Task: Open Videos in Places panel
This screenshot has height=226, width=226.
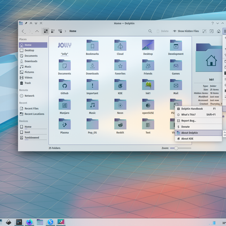Action: (33, 77)
